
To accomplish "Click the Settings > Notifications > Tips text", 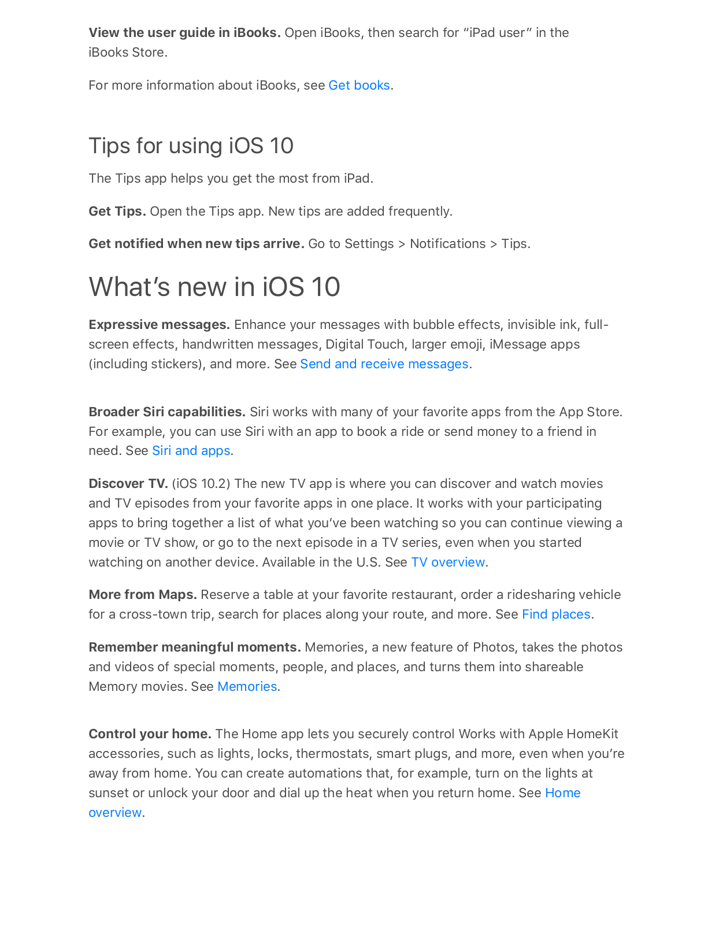I will [x=437, y=244].
